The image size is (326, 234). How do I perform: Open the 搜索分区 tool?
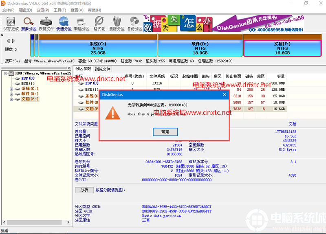tap(29, 24)
